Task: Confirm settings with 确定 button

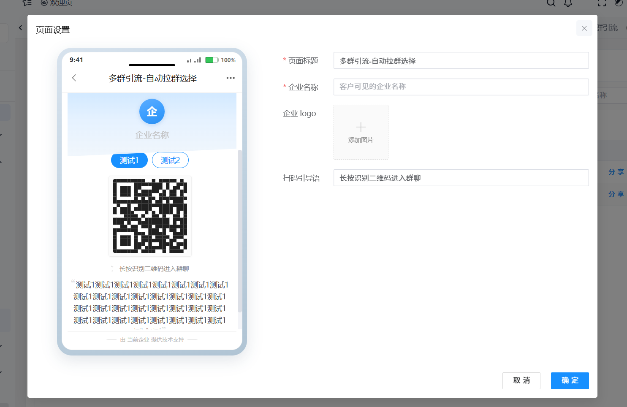Action: [x=570, y=380]
